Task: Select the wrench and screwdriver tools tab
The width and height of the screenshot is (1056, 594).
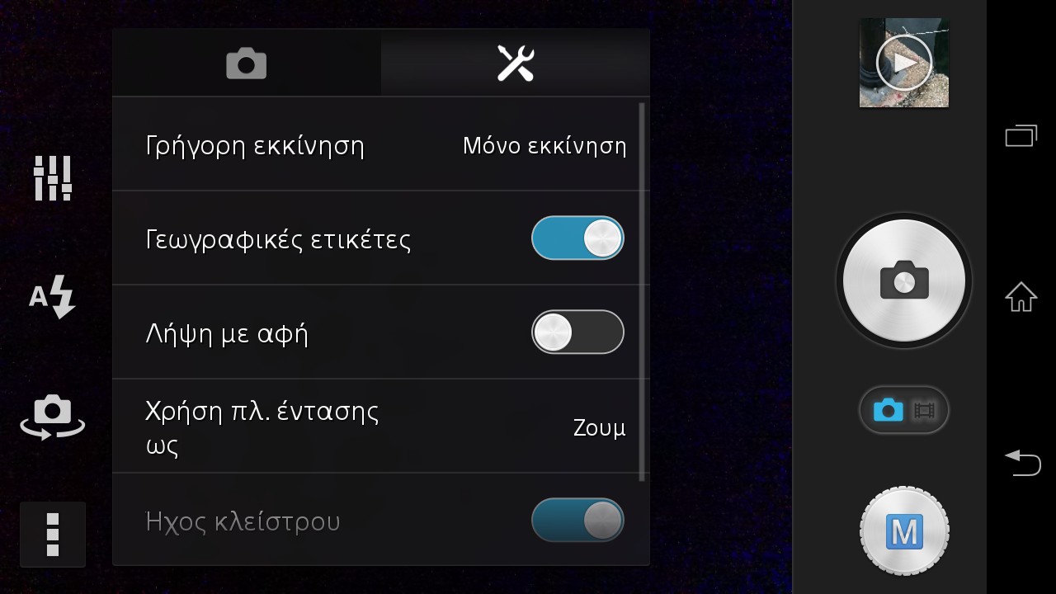Action: (x=516, y=64)
